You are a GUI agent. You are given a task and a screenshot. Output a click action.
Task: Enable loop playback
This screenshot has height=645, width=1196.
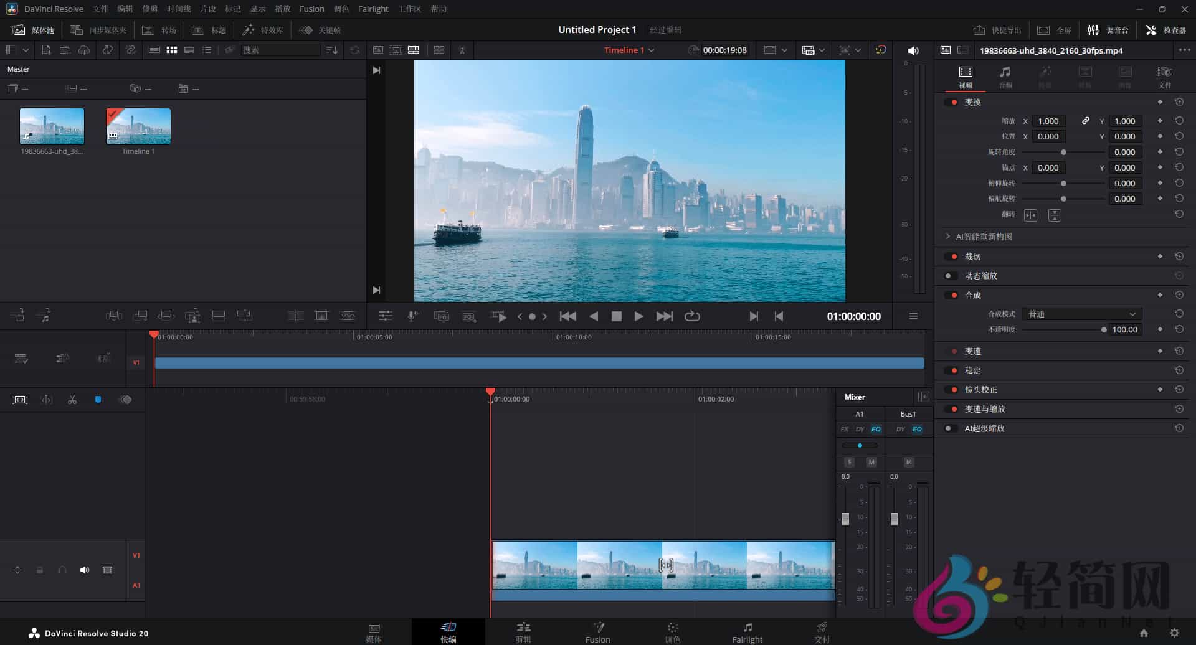(693, 316)
